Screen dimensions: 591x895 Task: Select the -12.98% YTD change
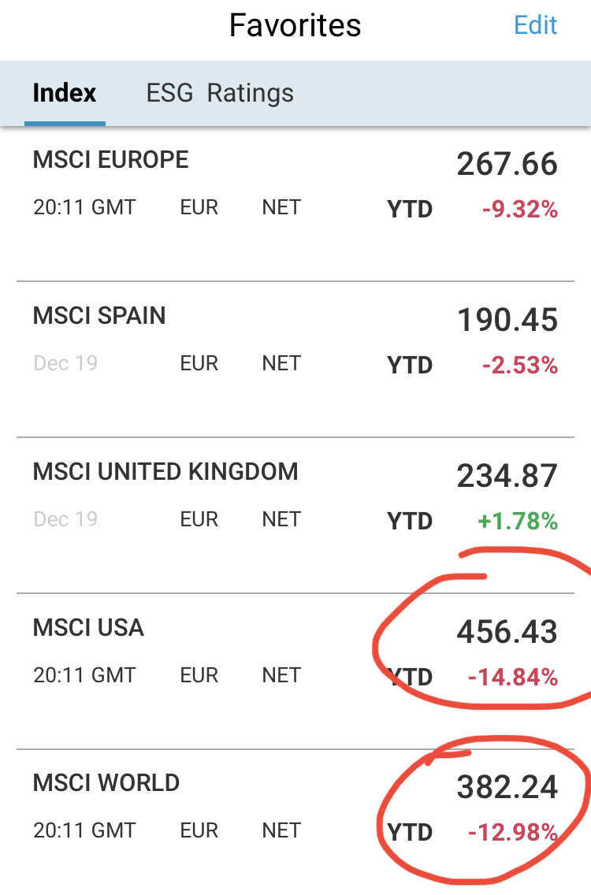coord(515,833)
